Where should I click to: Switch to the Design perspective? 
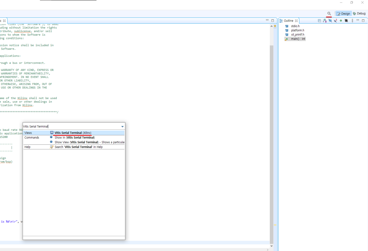pos(343,14)
